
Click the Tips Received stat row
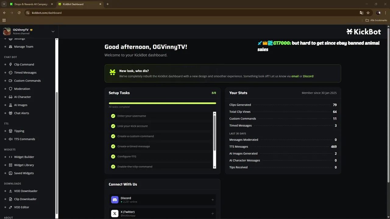(x=283, y=167)
